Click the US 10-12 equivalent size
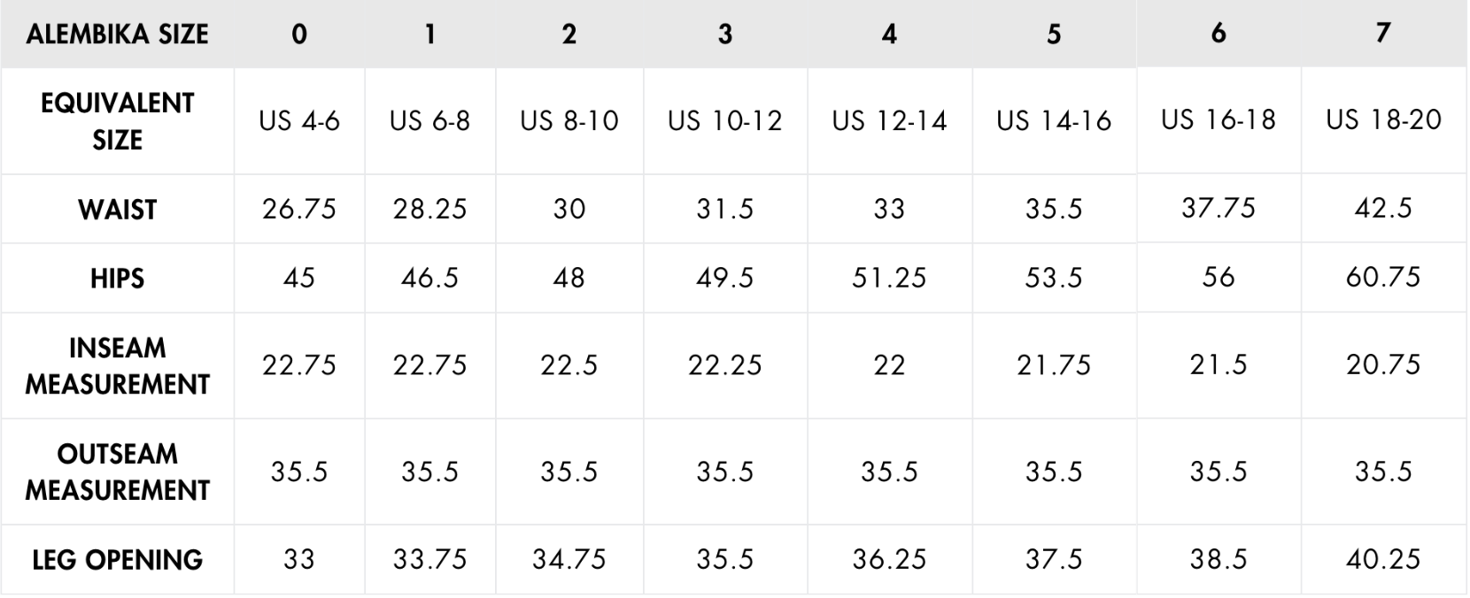The width and height of the screenshot is (1470, 598). (725, 121)
